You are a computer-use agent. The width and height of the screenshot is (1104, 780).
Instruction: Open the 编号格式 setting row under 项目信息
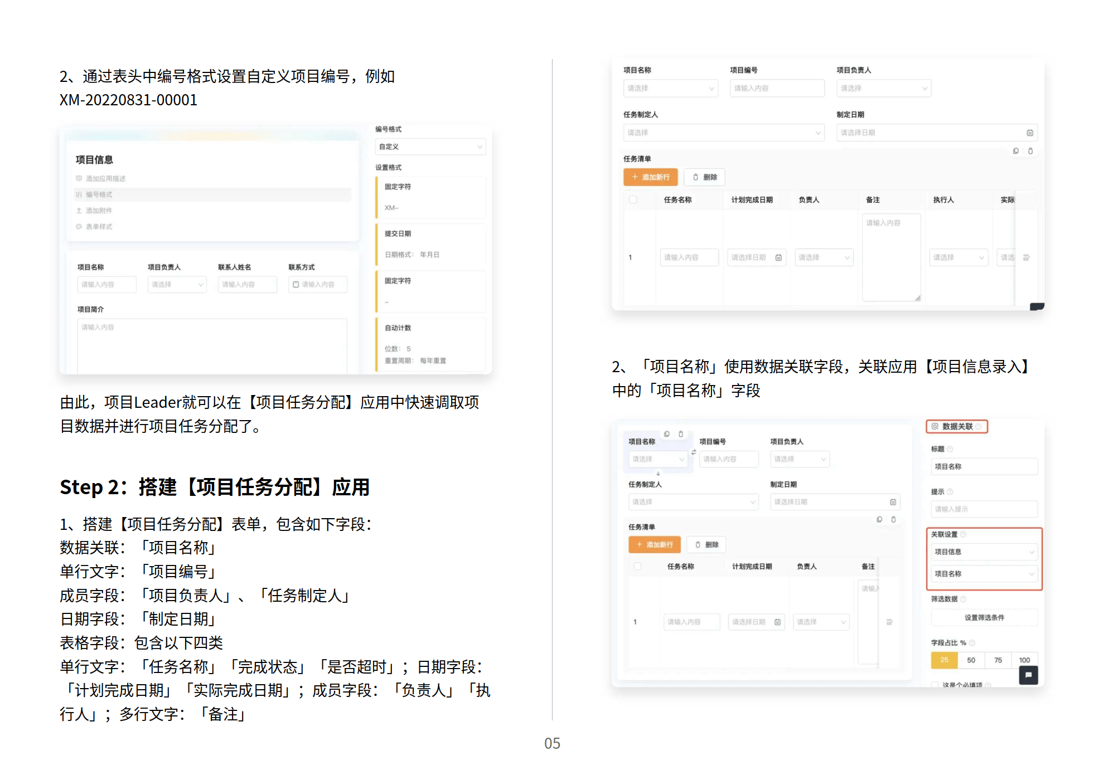pyautogui.click(x=212, y=194)
